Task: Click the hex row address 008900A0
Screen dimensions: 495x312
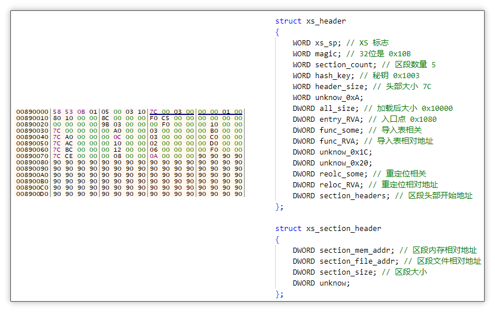Action: pos(32,175)
